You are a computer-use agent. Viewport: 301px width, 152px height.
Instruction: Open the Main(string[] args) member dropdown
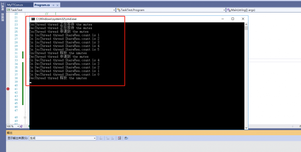[x=264, y=10]
